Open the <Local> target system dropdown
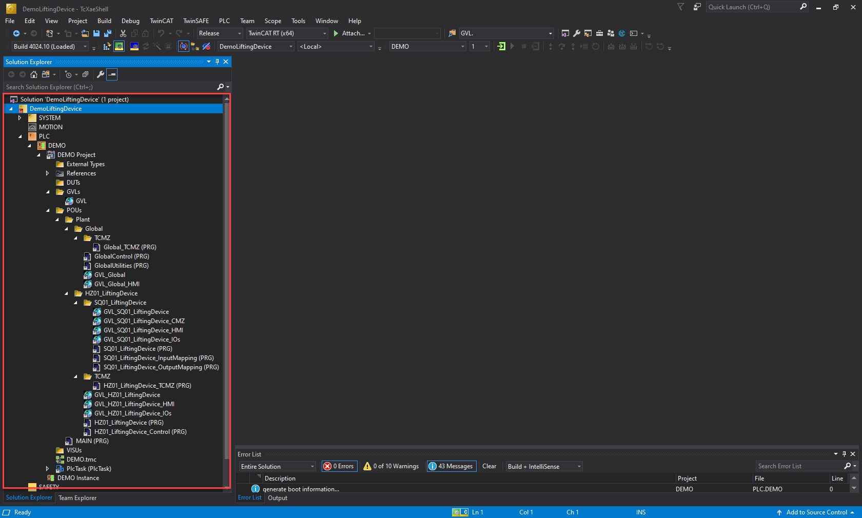Screen dimensions: 862x518 click(336, 47)
